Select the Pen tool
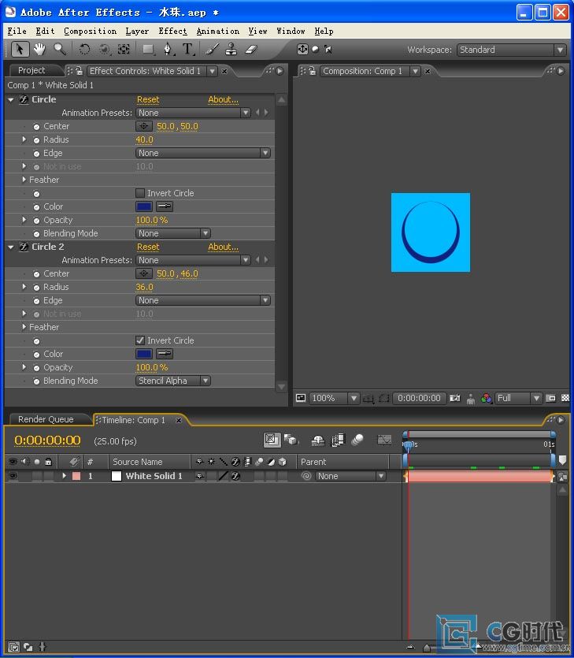574x658 pixels. (168, 49)
